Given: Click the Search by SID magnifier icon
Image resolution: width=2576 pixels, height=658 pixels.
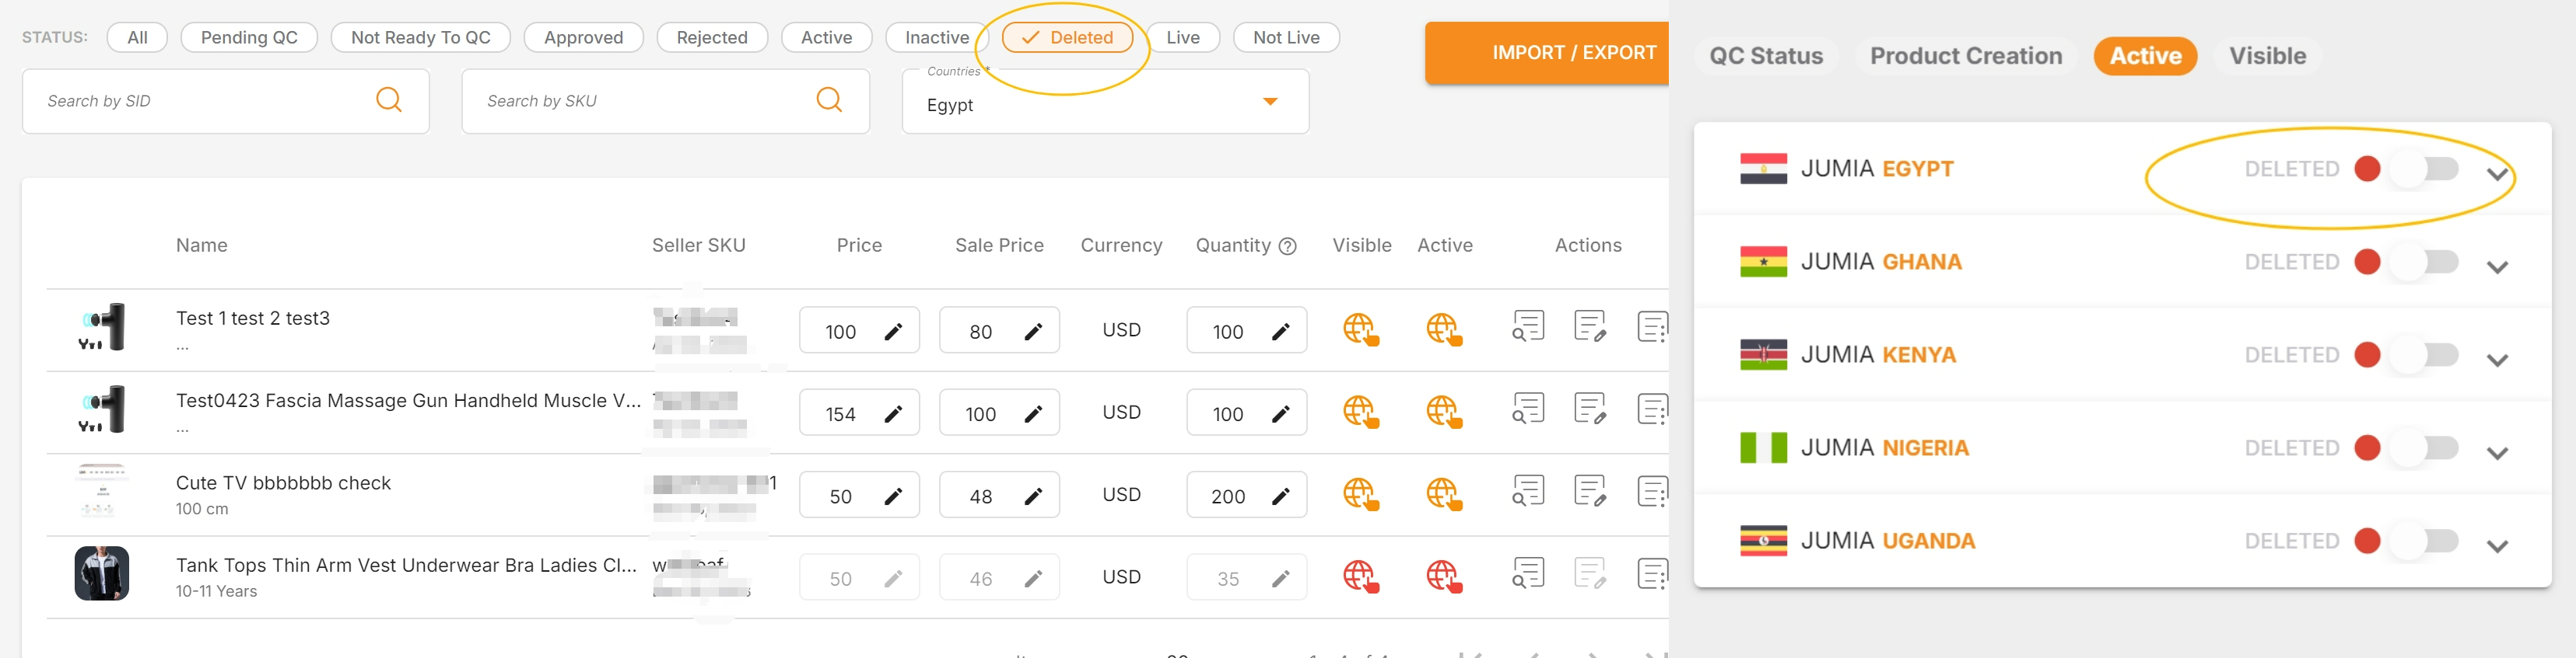Looking at the screenshot, I should point(389,100).
